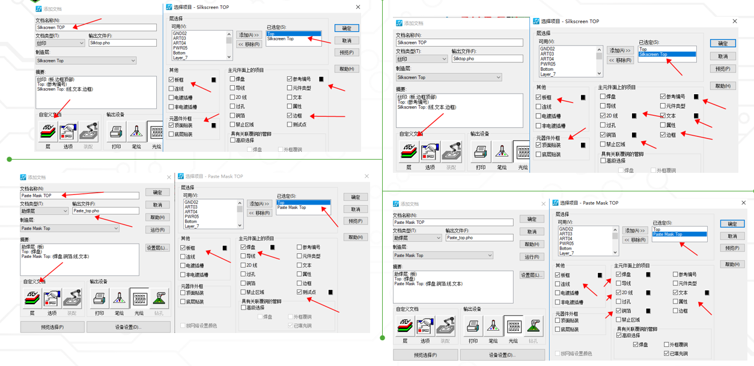The image size is (754, 366).
Task: Click the 笔绘 pen plotter icon in lower-left Paste Mask window
Action: coord(120,298)
